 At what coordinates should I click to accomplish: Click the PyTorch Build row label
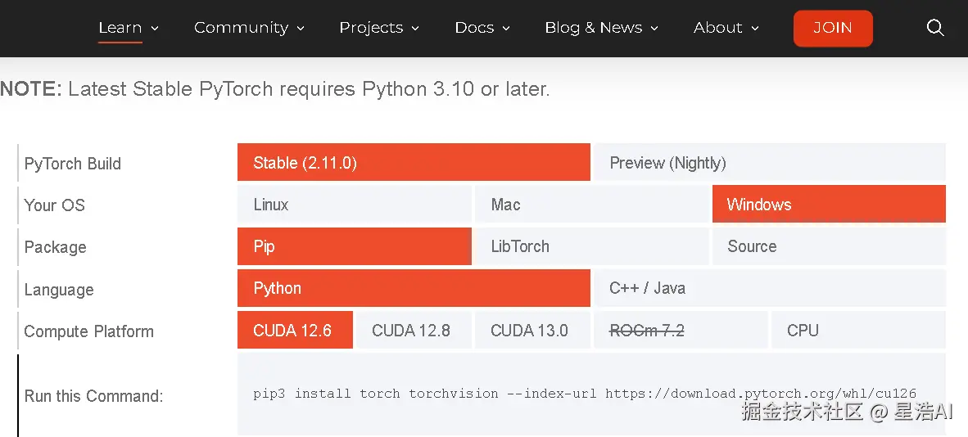pyautogui.click(x=73, y=164)
